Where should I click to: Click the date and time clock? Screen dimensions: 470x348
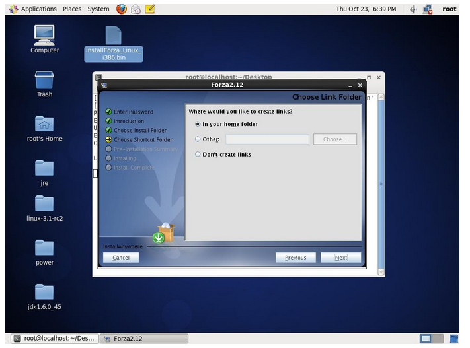pyautogui.click(x=366, y=9)
